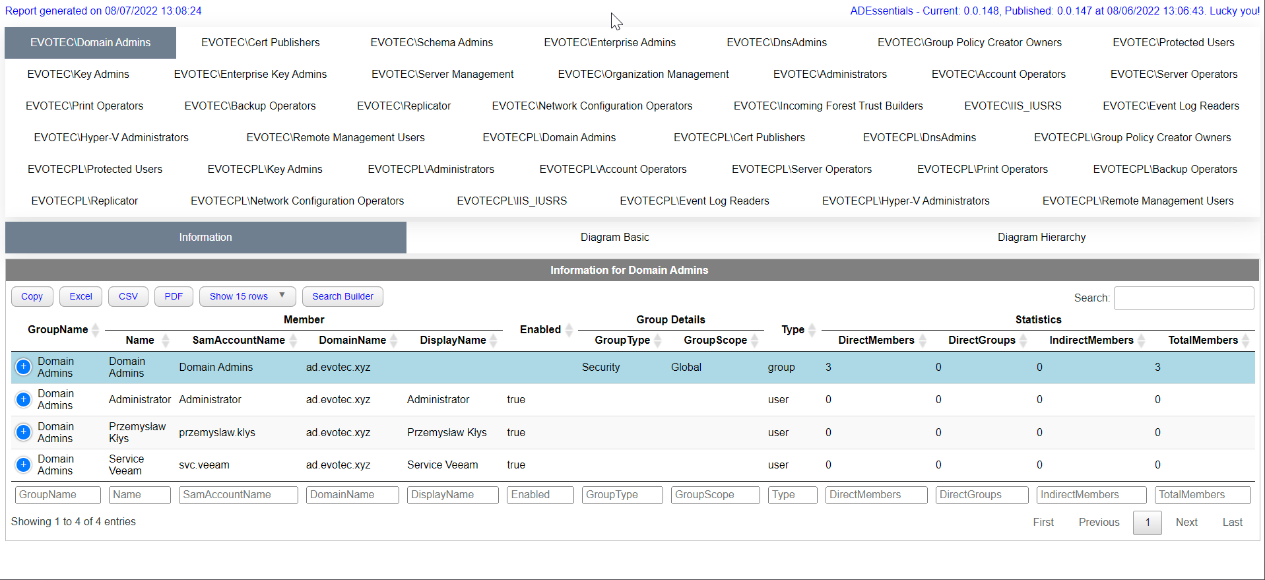Open the Diagram Hierarchy tab
This screenshot has width=1265, height=580.
tap(1041, 237)
